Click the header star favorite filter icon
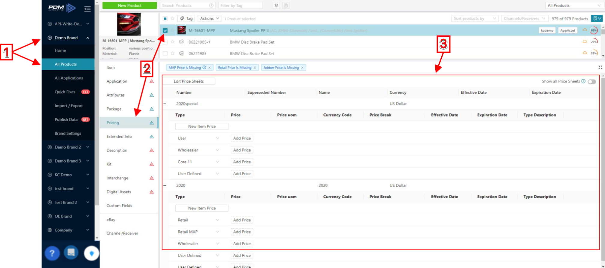The image size is (605, 268). pyautogui.click(x=173, y=18)
